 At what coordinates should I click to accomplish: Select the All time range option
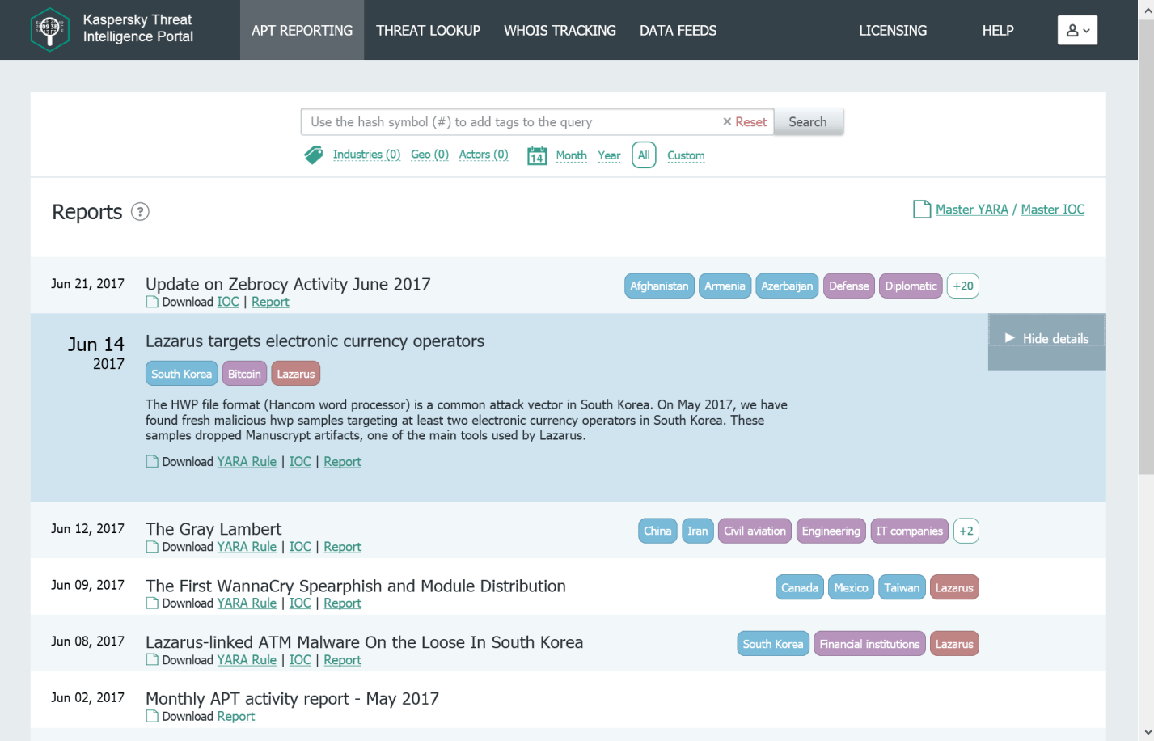644,155
